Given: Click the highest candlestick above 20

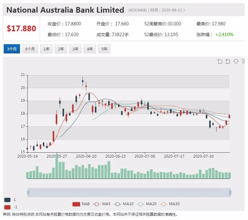Looking at the screenshot, I should pos(83,82).
